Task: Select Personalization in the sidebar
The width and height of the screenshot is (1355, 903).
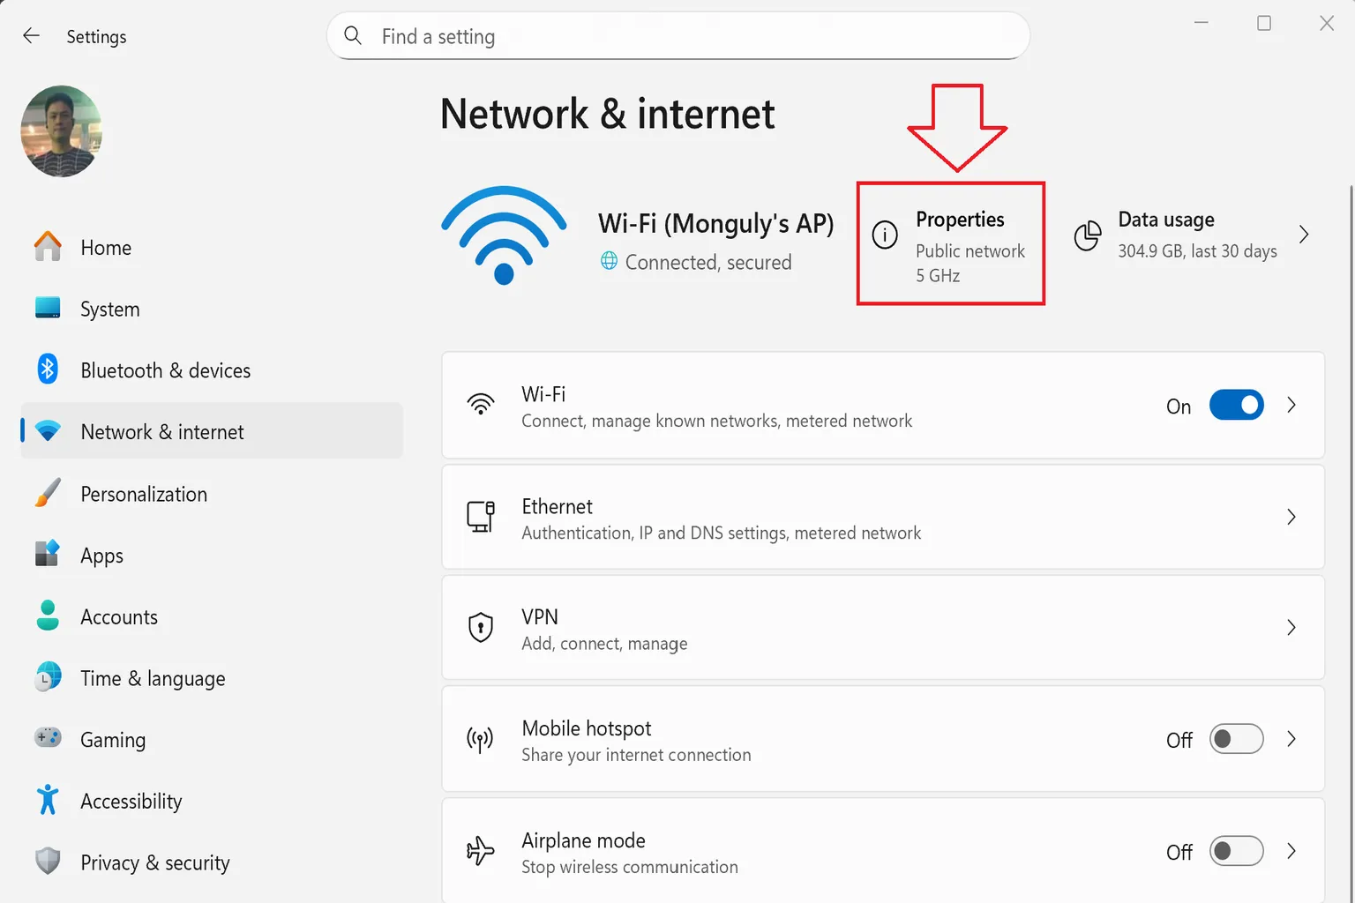Action: coord(212,494)
